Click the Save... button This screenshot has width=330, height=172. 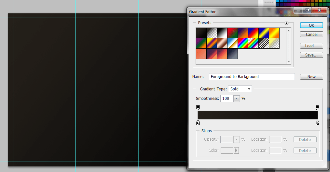[311, 55]
